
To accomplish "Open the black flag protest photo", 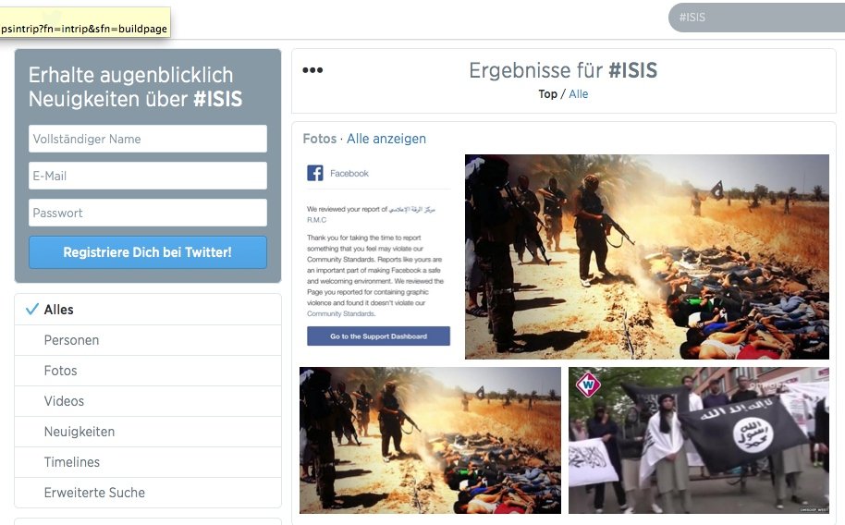I will click(x=698, y=440).
